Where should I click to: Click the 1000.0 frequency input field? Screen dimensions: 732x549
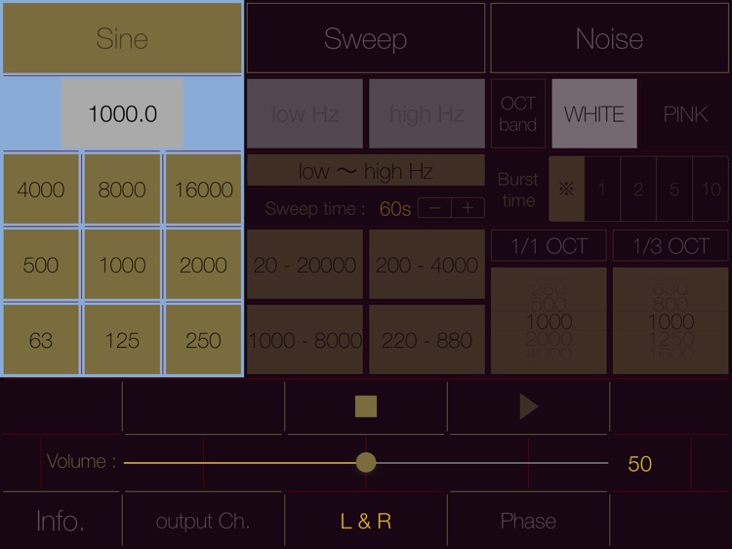122,114
